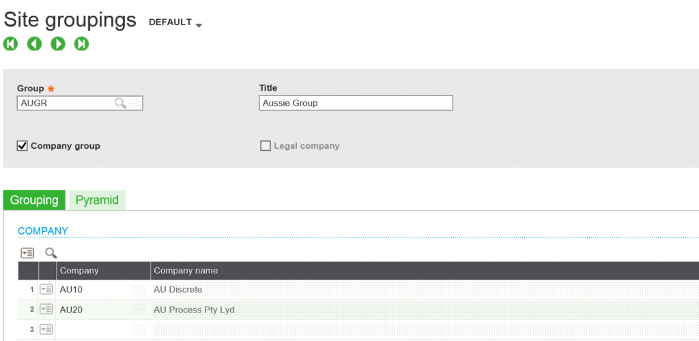Image resolution: width=699 pixels, height=341 pixels.
Task: Open the selection icon beside AU20
Action: (139, 310)
